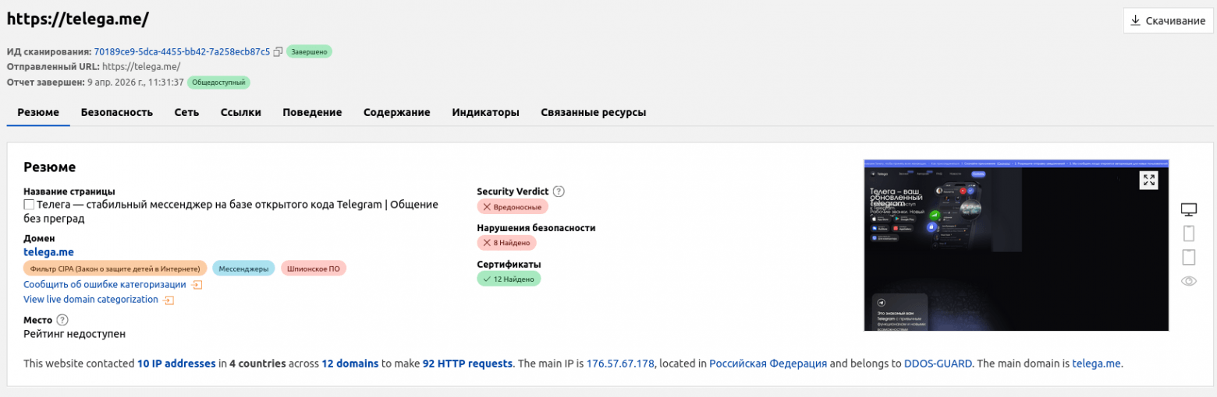
Task: Copy the scan ID to clipboard
Action: click(278, 51)
